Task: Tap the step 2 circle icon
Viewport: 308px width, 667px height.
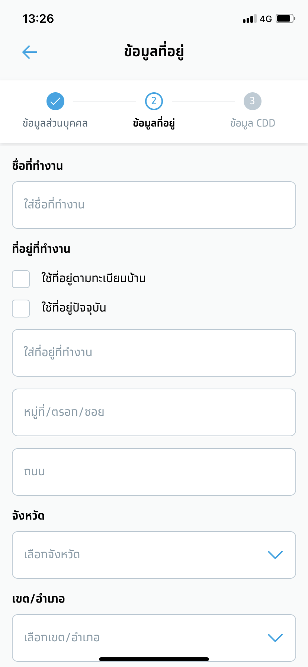Action: click(x=154, y=101)
